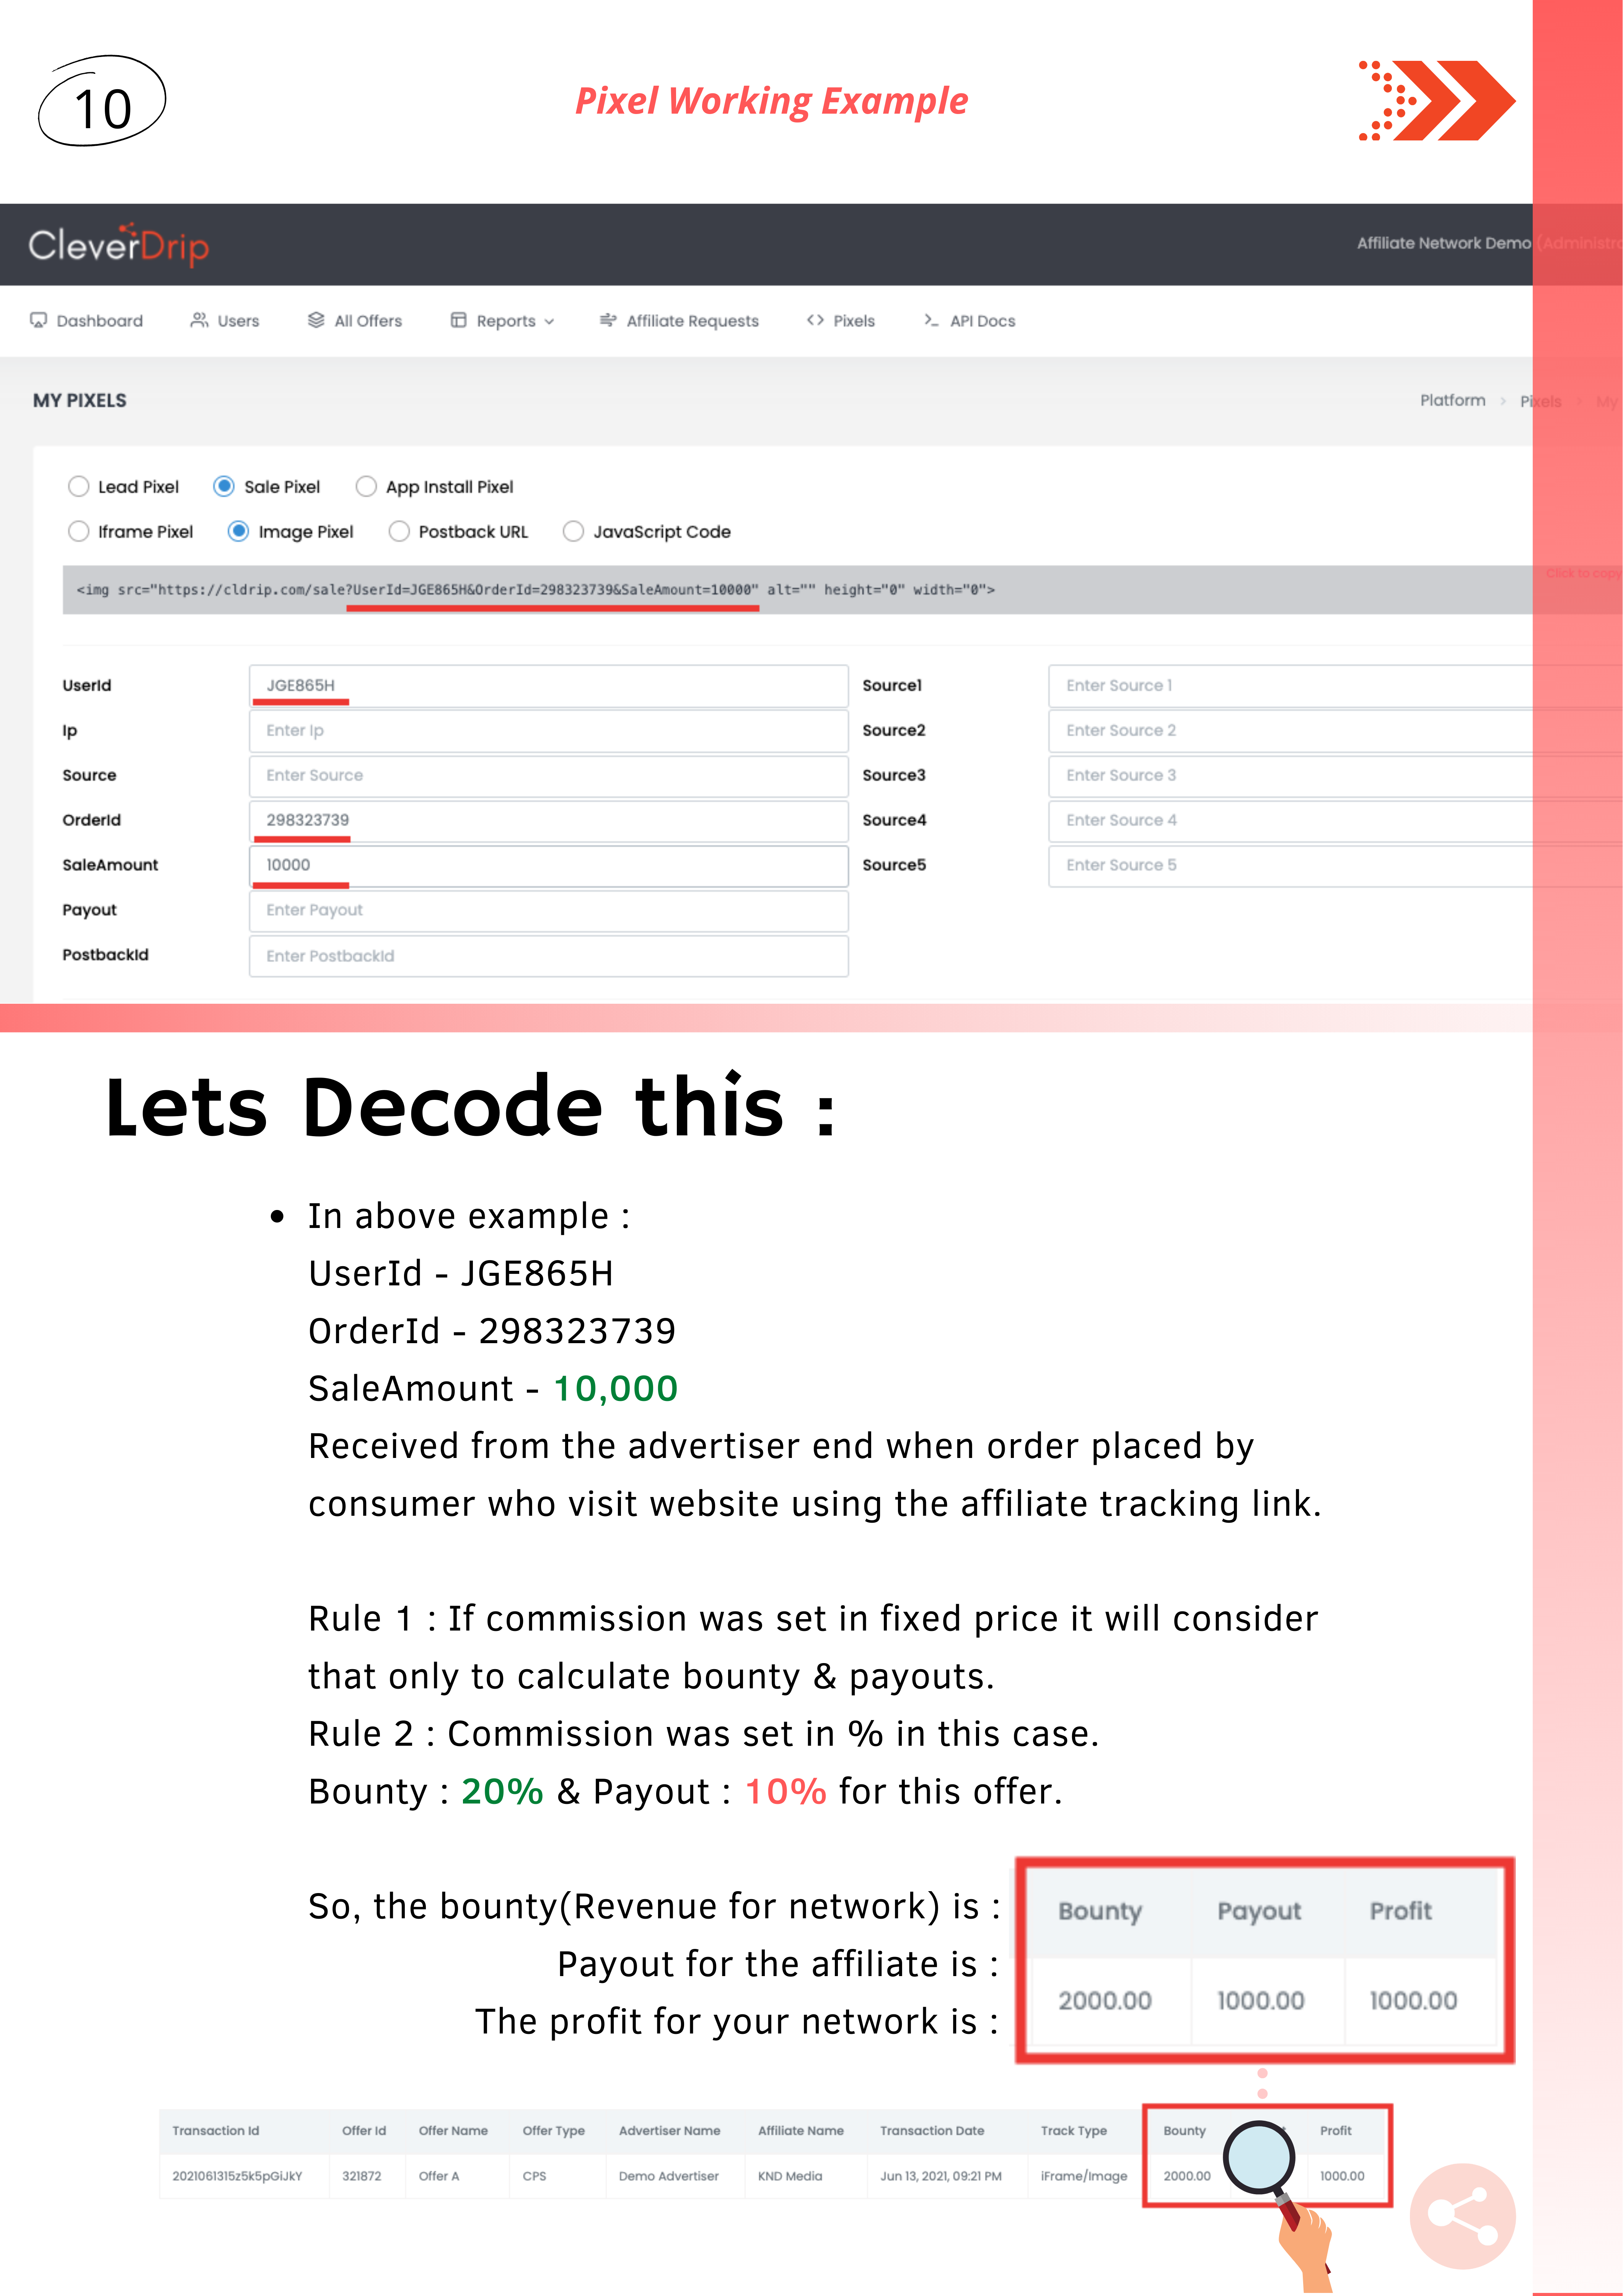
Task: Open API Docs in navigation
Action: [969, 321]
